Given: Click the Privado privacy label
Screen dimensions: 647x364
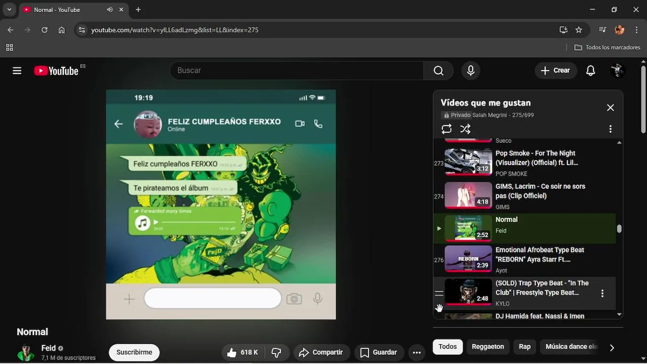Looking at the screenshot, I should [x=457, y=115].
